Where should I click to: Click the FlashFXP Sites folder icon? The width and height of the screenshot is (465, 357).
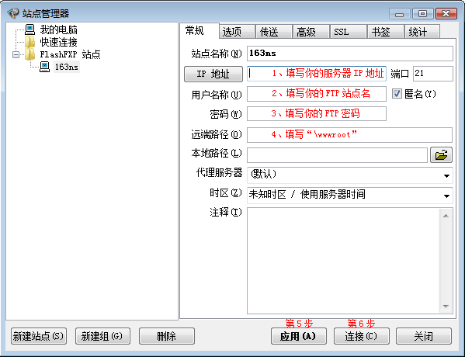click(29, 54)
